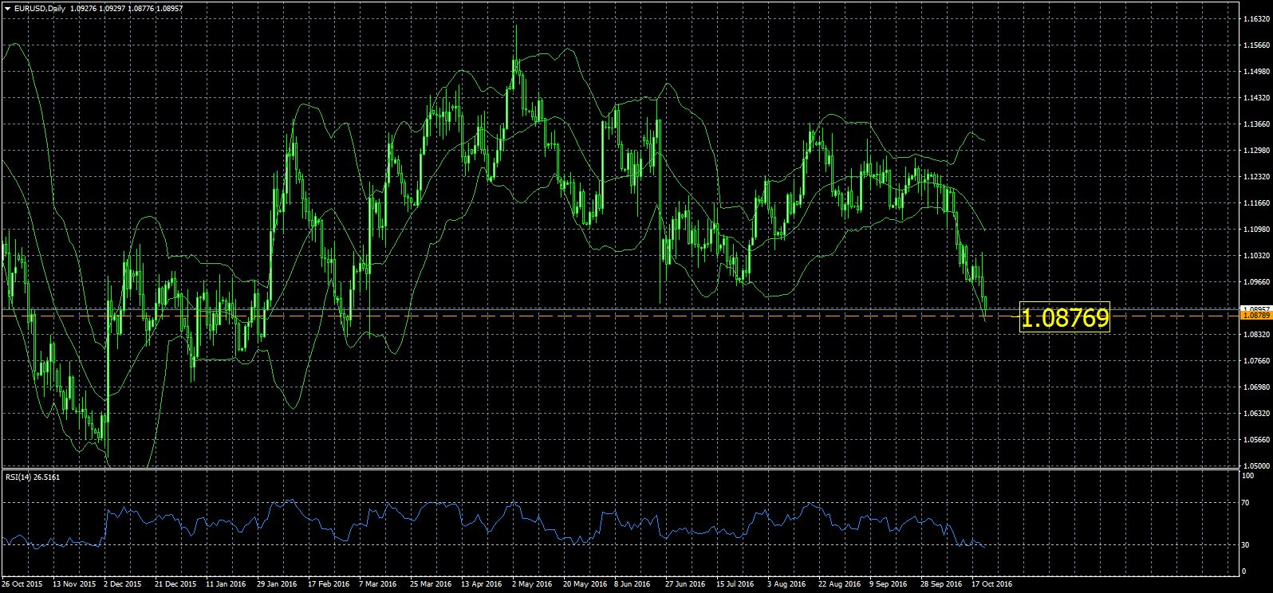Click the 17 Oct 2016 date label
The image size is (1273, 593).
991,584
